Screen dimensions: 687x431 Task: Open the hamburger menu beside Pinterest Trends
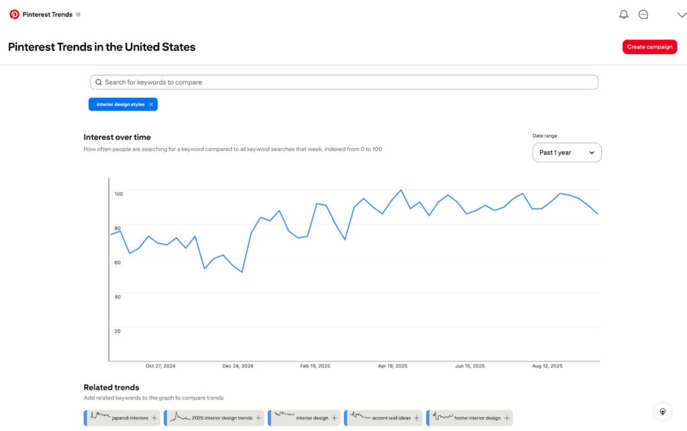(78, 14)
